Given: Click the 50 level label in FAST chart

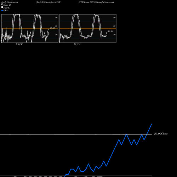Looking at the screenshot, I should [56, 26].
